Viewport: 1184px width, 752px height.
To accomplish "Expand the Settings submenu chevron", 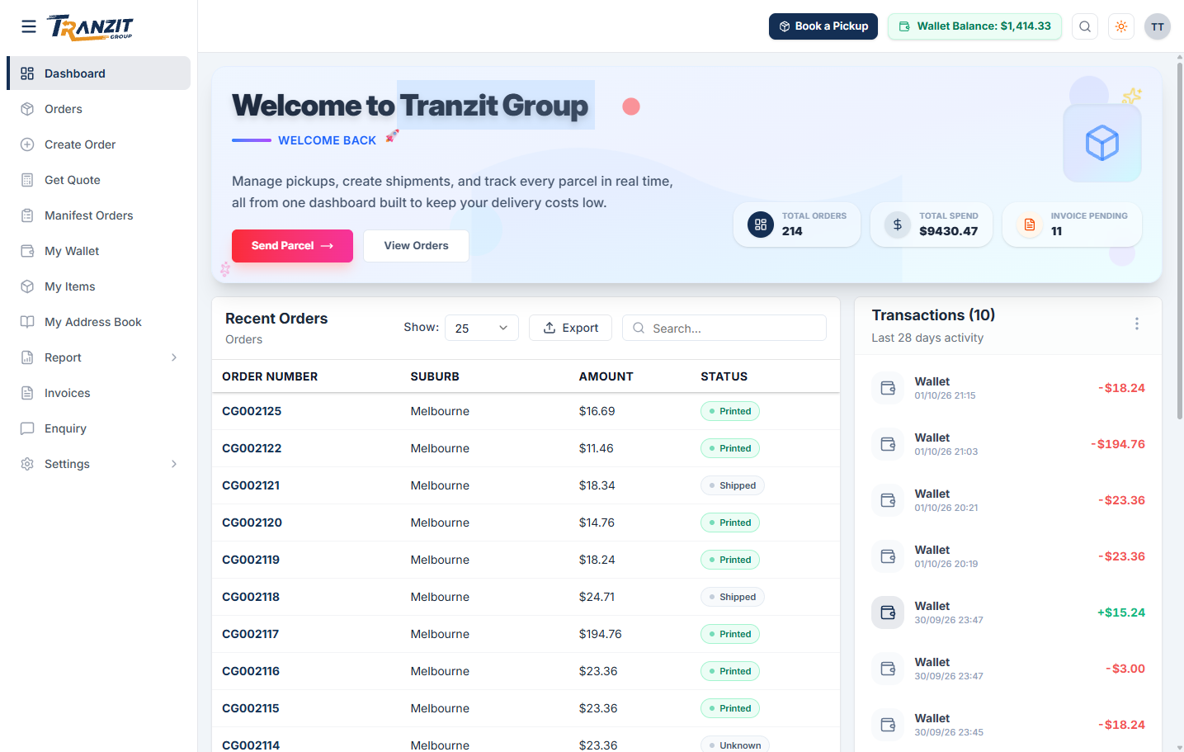I will (174, 464).
